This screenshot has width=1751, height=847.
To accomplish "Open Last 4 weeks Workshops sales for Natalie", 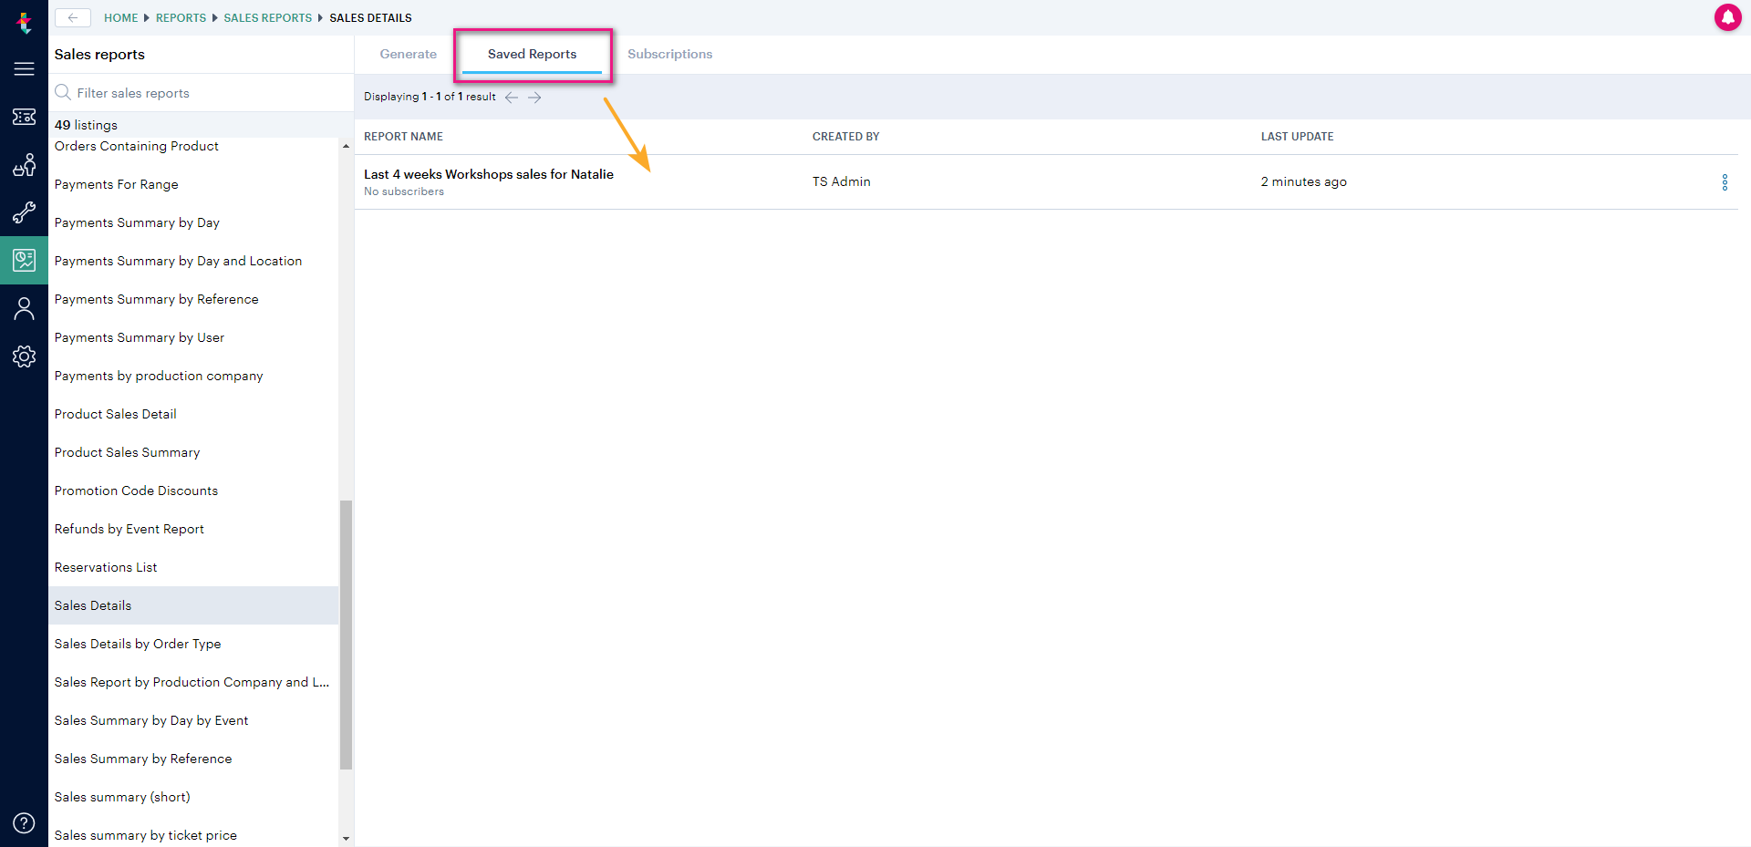I will 489,174.
